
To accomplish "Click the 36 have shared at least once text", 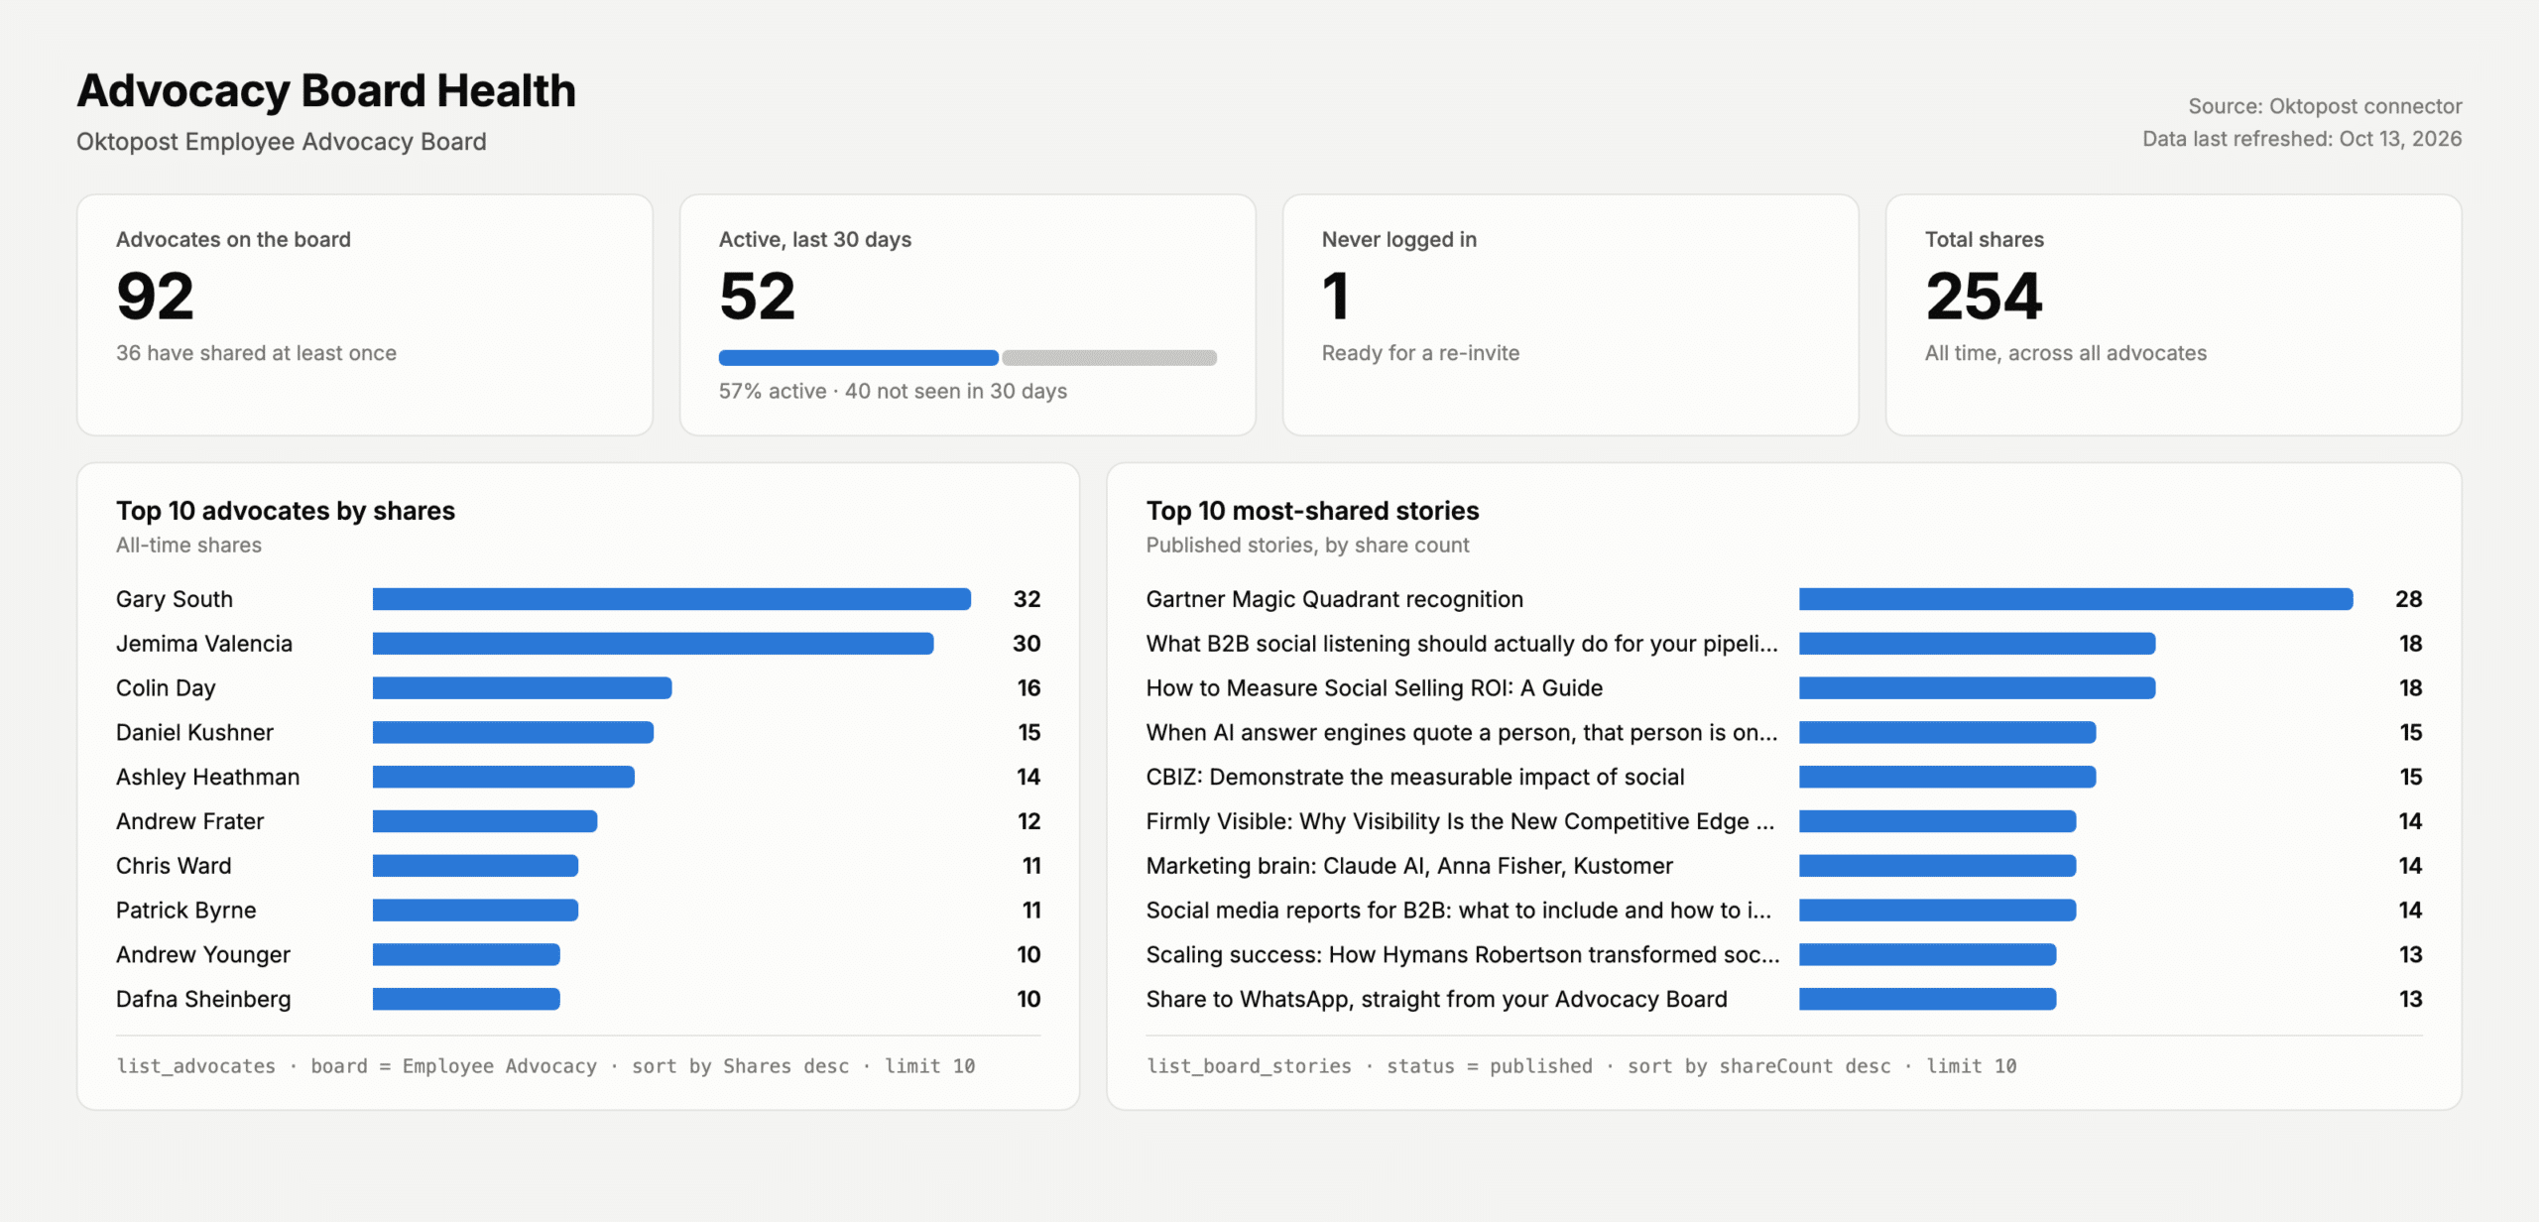I will 256,353.
